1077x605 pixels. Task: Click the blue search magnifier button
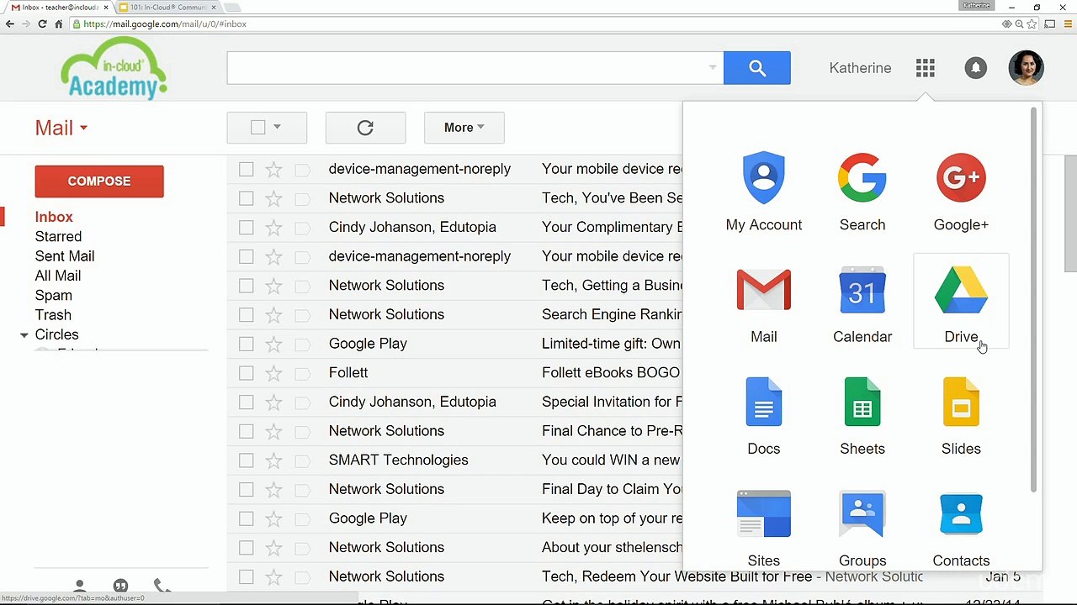[x=757, y=68]
